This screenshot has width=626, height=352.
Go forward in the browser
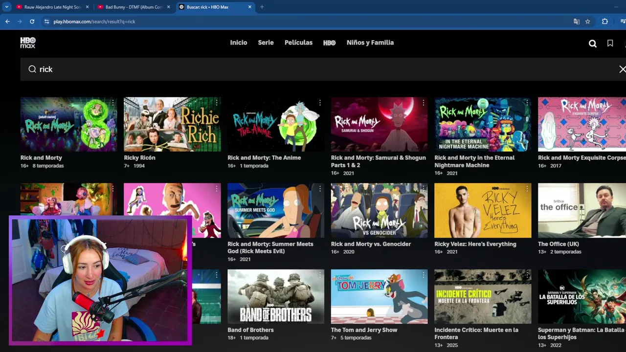(x=20, y=22)
